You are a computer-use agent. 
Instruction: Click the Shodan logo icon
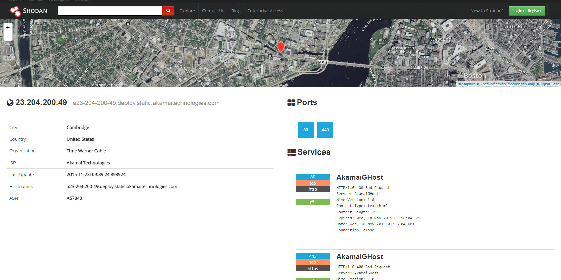coord(15,11)
